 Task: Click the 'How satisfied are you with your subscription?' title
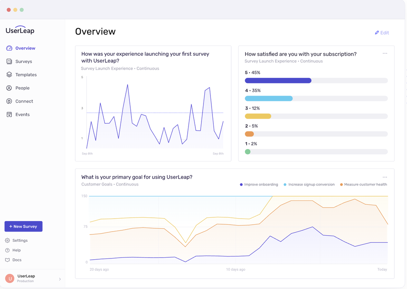(301, 54)
